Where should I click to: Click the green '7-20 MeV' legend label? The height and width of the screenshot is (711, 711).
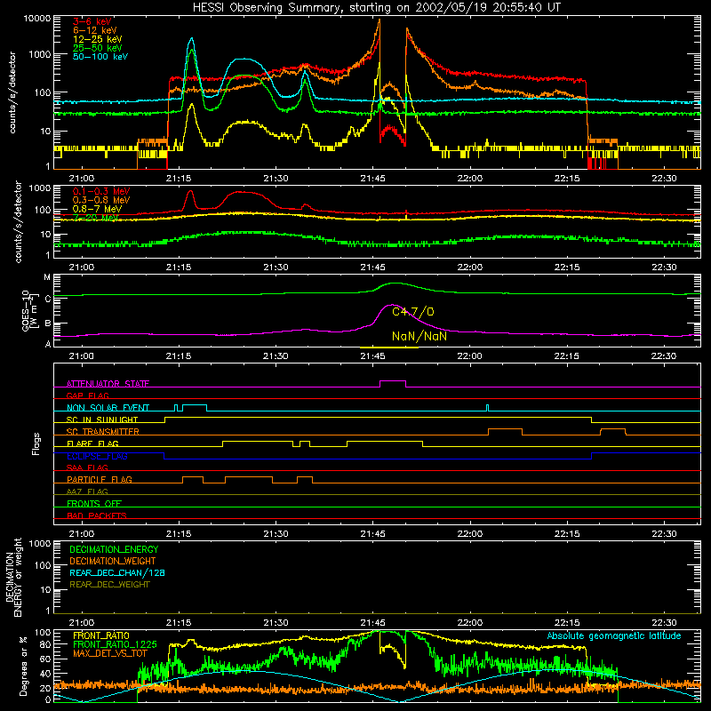coord(95,217)
